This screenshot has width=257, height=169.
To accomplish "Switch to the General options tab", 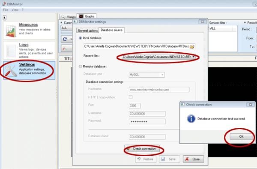I will click(88, 30).
